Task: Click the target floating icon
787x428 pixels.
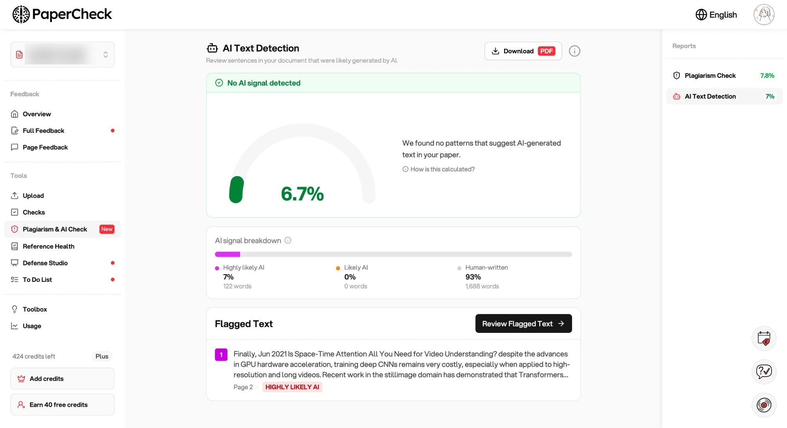Action: pyautogui.click(x=764, y=405)
